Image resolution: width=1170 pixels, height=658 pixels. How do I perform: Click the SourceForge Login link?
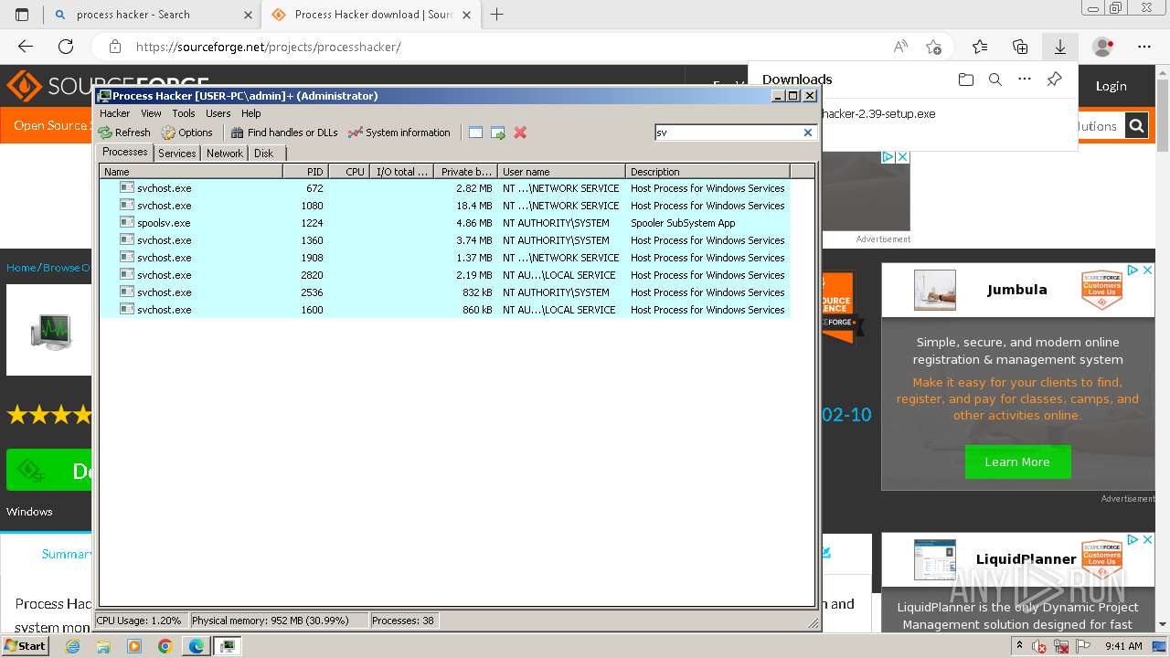tap(1111, 86)
